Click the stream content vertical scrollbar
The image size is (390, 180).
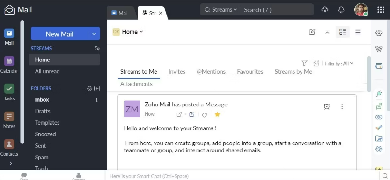pyautogui.click(x=369, y=74)
